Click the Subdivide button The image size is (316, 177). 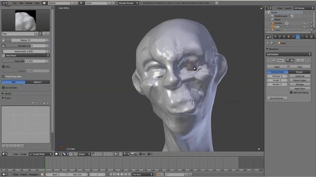point(300,76)
